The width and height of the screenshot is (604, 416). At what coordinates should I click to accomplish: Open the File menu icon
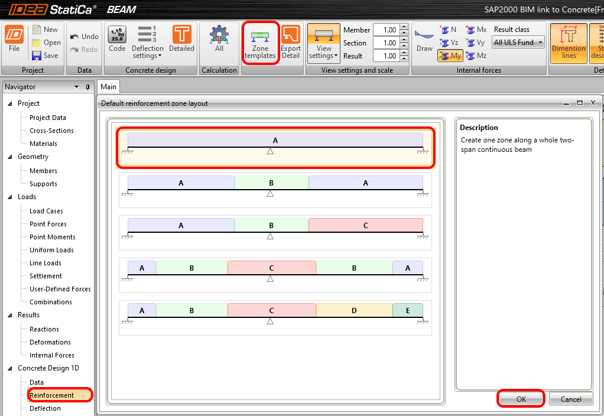pos(14,40)
